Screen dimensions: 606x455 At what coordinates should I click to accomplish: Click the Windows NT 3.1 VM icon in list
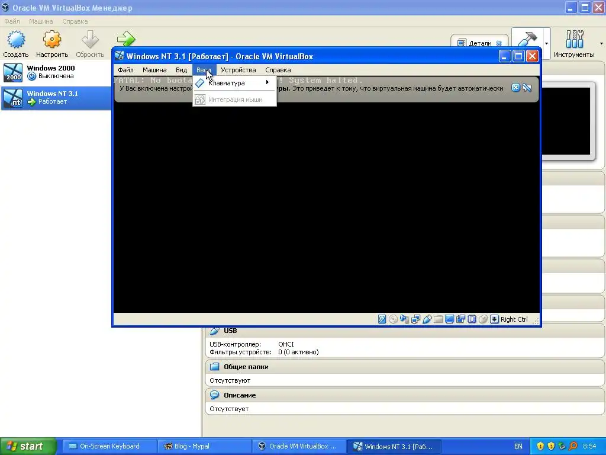13,98
